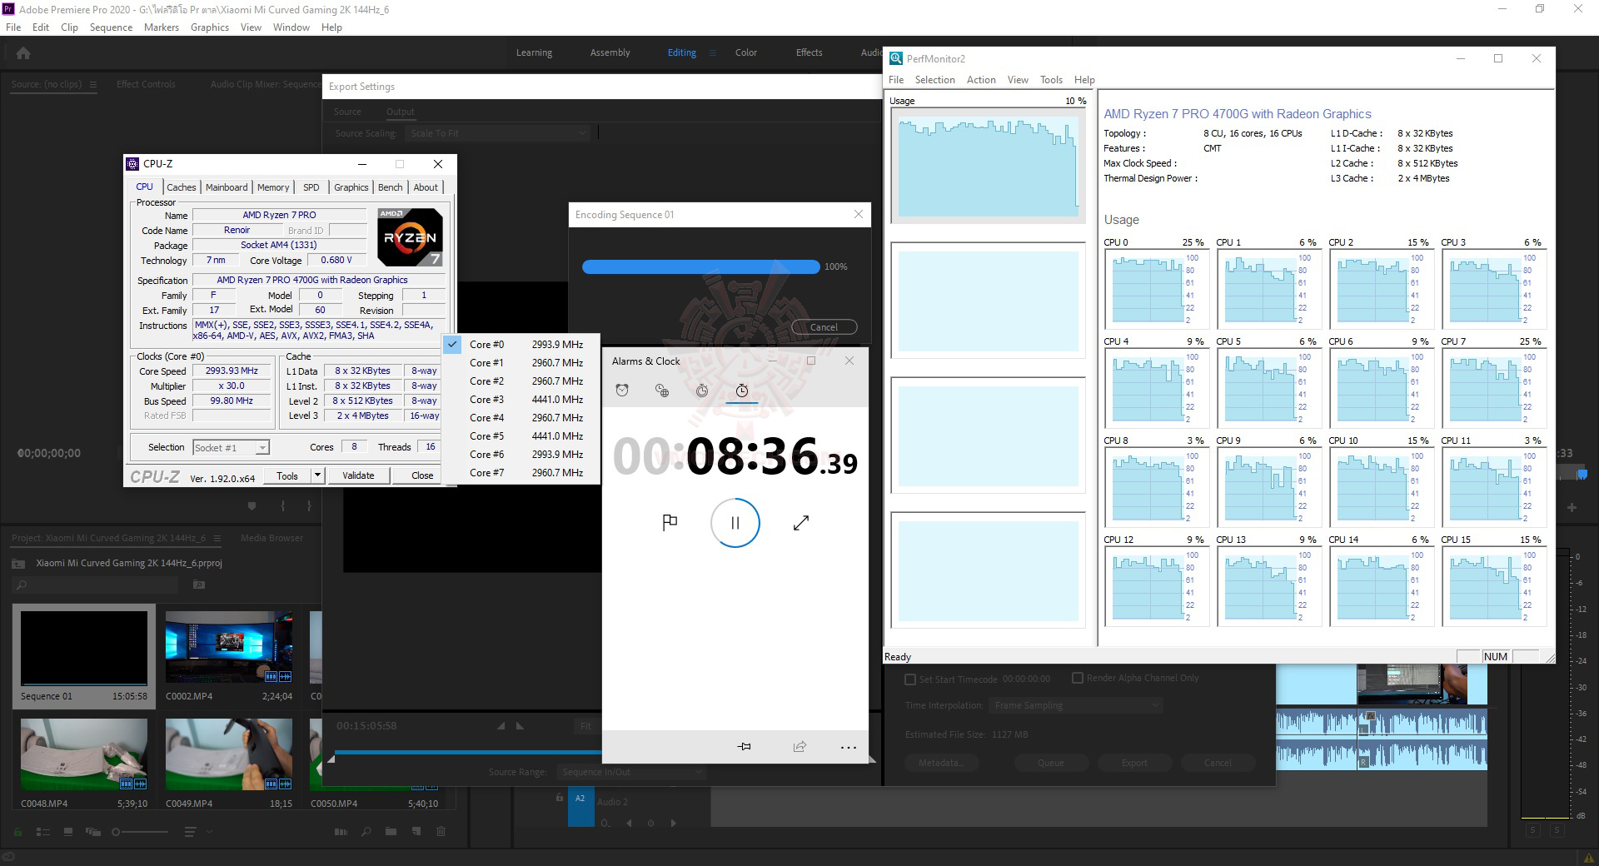Switch to the Color workspace

[746, 52]
